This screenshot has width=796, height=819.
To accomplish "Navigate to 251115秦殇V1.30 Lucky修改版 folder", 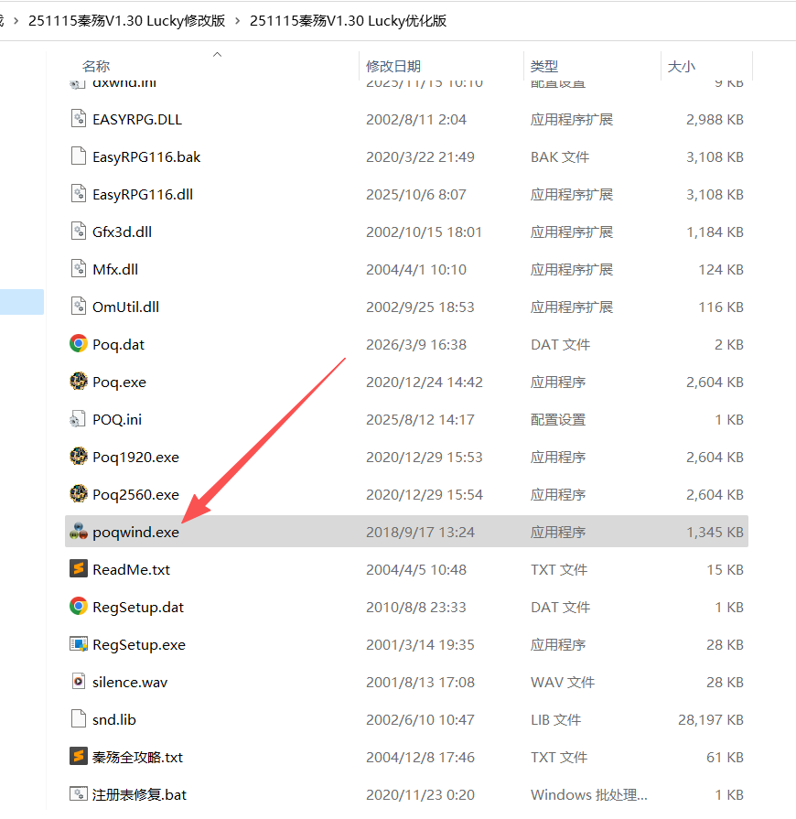I will click(125, 20).
